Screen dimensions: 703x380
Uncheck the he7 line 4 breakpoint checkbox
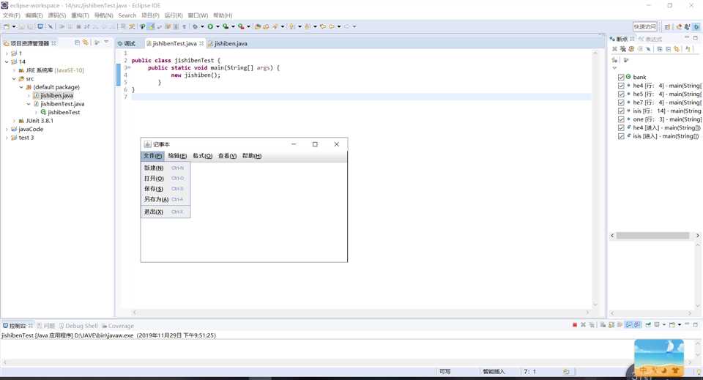pos(621,103)
